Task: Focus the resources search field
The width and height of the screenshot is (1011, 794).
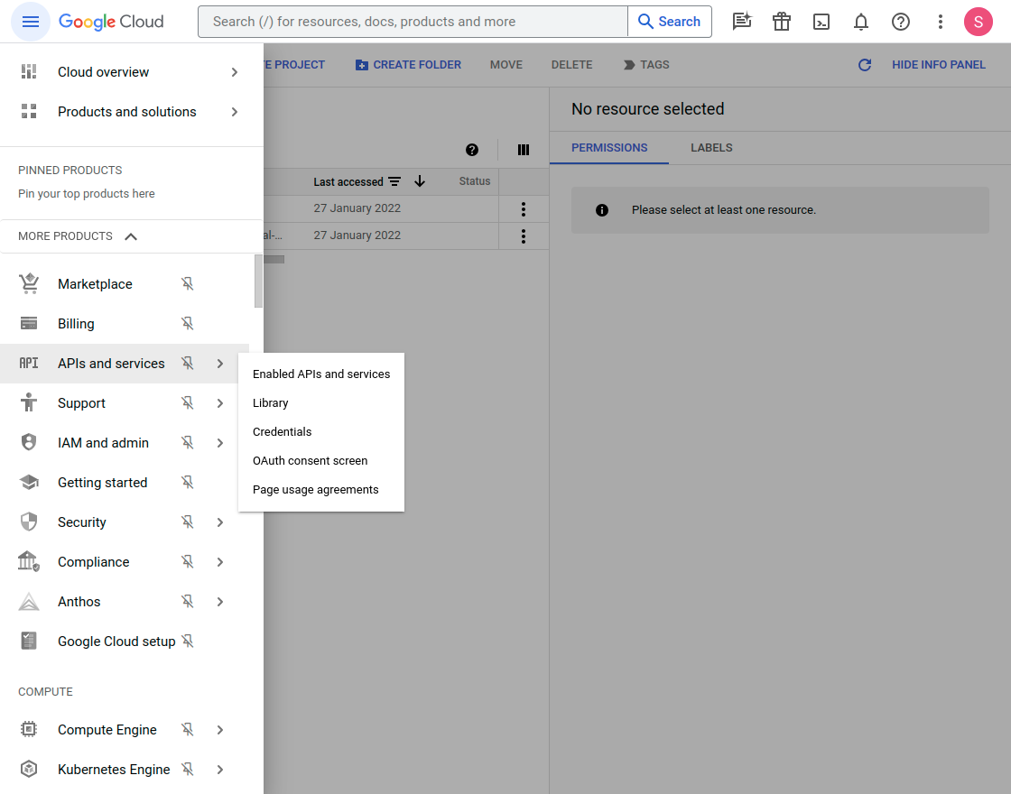Action: [413, 22]
